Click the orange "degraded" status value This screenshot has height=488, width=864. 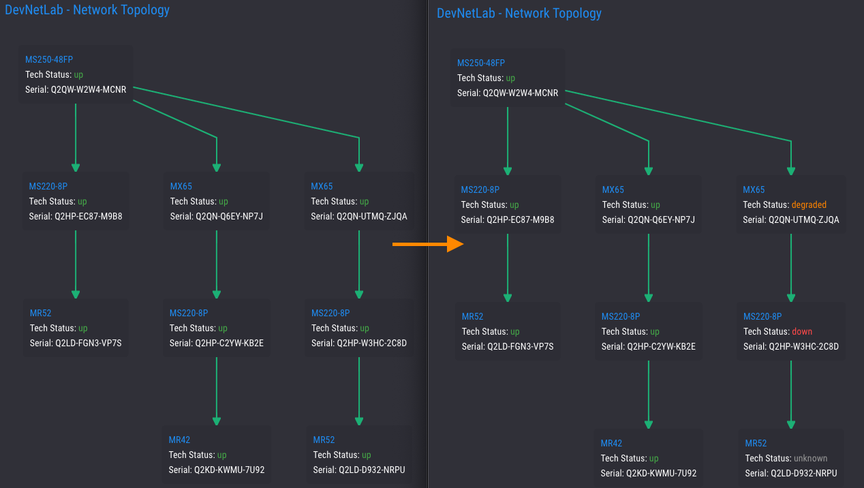809,204
